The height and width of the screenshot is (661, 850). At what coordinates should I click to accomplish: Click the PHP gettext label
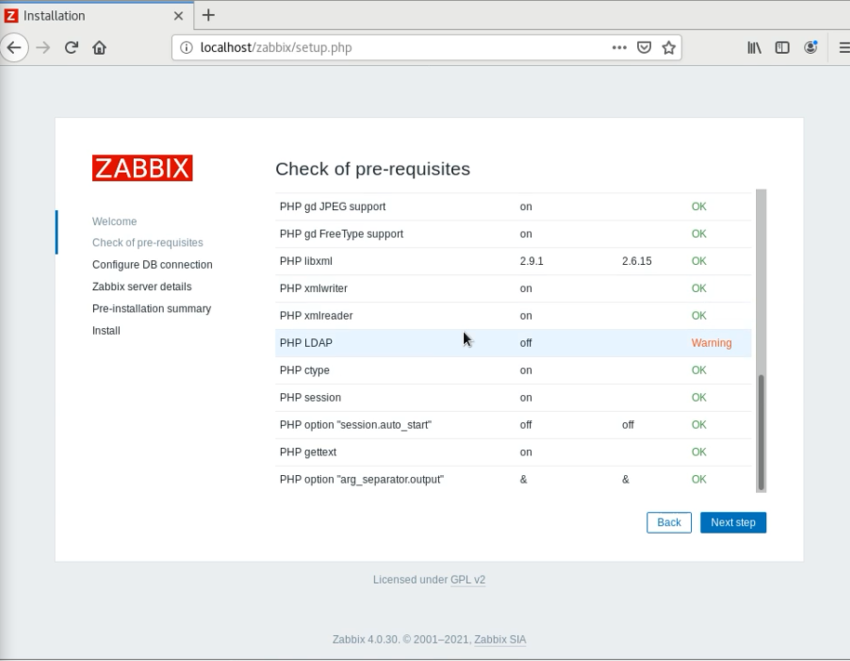click(309, 452)
